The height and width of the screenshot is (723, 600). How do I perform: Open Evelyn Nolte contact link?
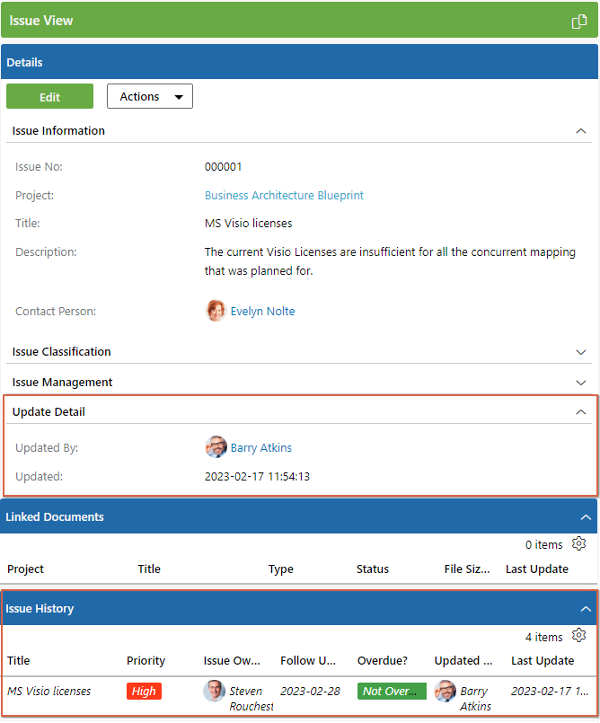(262, 312)
